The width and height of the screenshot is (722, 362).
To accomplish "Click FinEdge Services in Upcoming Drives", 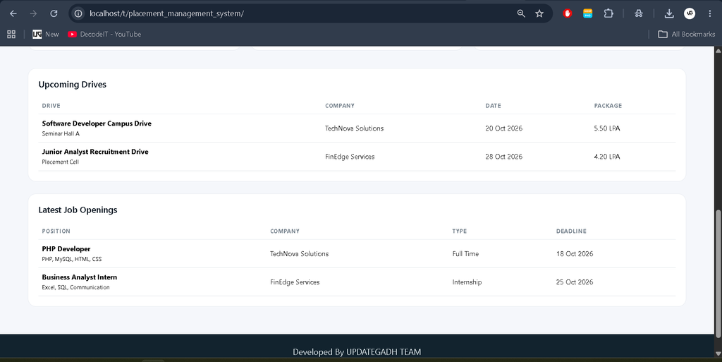I will click(x=350, y=157).
